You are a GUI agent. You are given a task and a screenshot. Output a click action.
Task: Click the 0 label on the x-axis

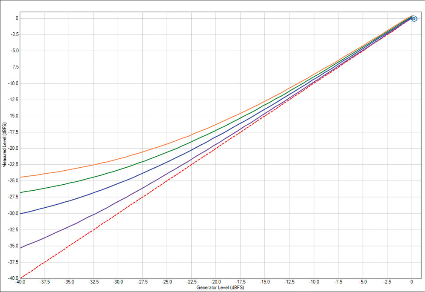412,282
